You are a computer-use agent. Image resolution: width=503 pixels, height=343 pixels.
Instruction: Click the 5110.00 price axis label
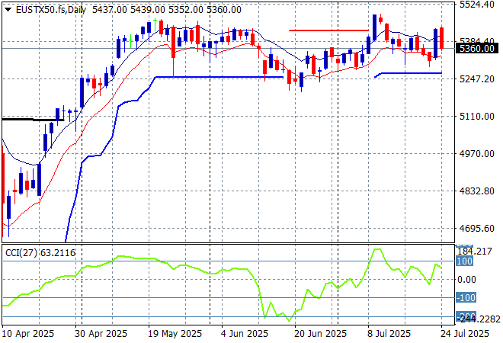pyautogui.click(x=477, y=116)
